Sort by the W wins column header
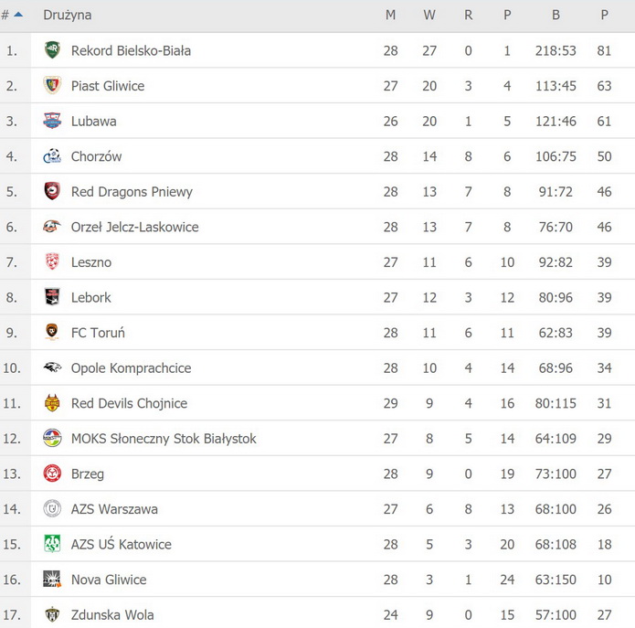 [429, 15]
